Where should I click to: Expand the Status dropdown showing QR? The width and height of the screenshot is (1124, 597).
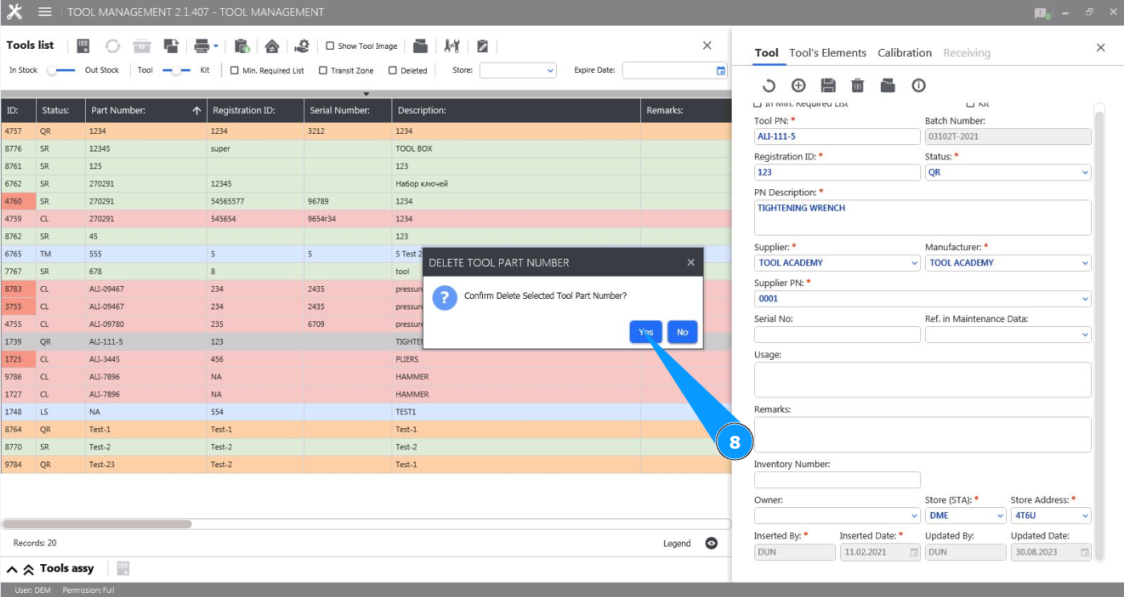point(1008,172)
